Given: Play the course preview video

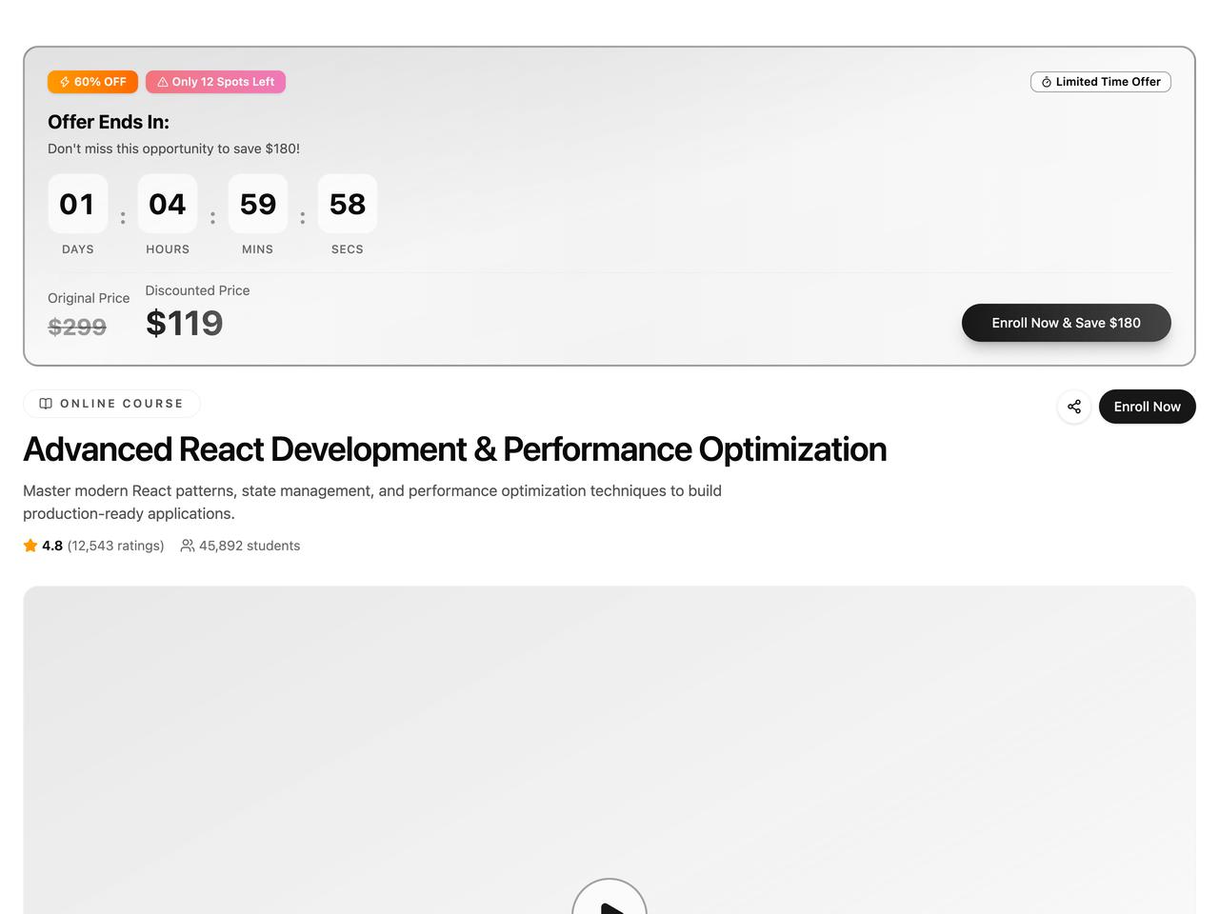Looking at the screenshot, I should [609, 897].
